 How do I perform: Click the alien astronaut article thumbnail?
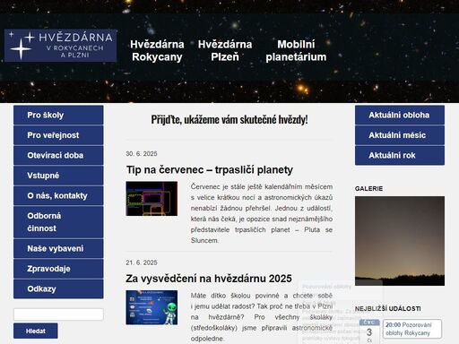(152, 307)
